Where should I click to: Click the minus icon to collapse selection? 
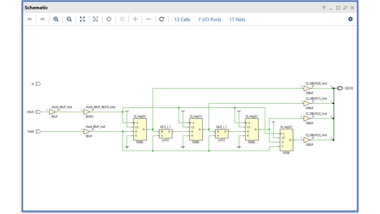148,19
